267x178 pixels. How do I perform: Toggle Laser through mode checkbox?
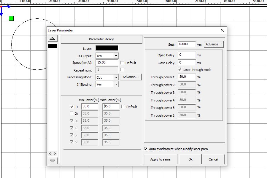click(180, 70)
